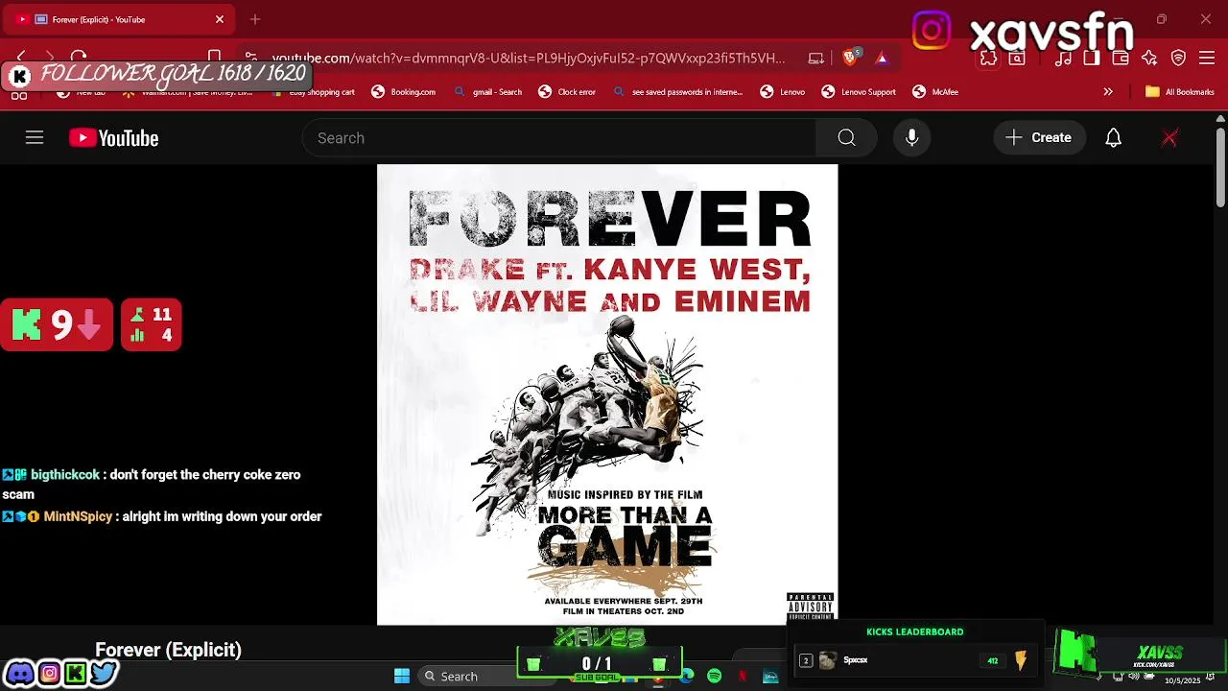Open the Booking.com bookmark

(404, 92)
